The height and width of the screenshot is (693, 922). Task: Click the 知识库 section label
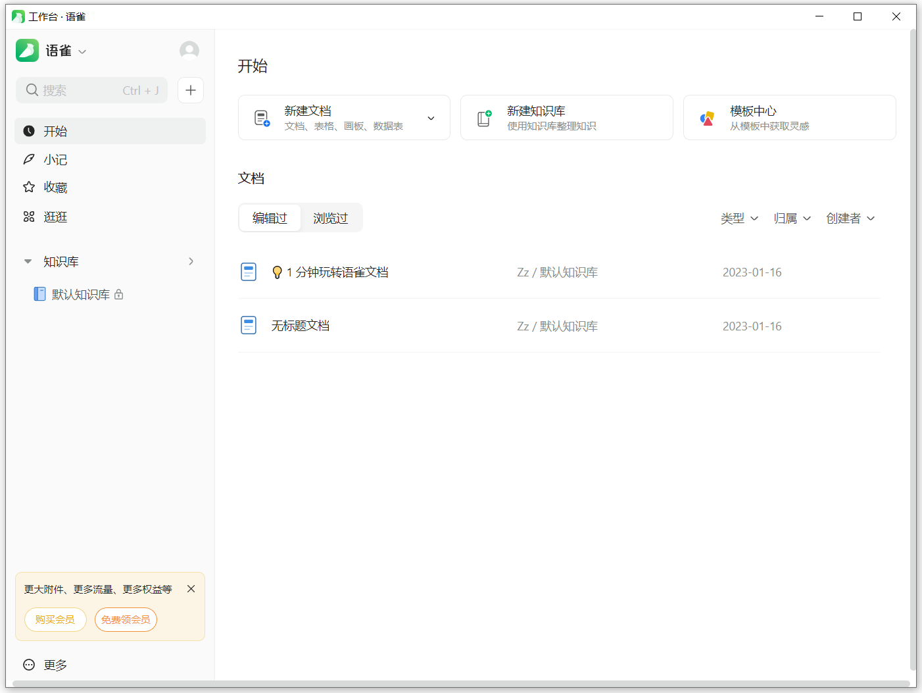pos(61,261)
